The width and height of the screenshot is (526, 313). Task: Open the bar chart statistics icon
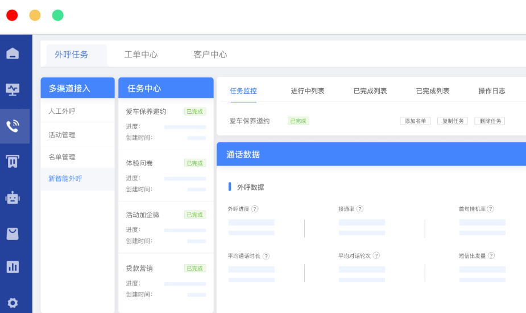pyautogui.click(x=13, y=267)
